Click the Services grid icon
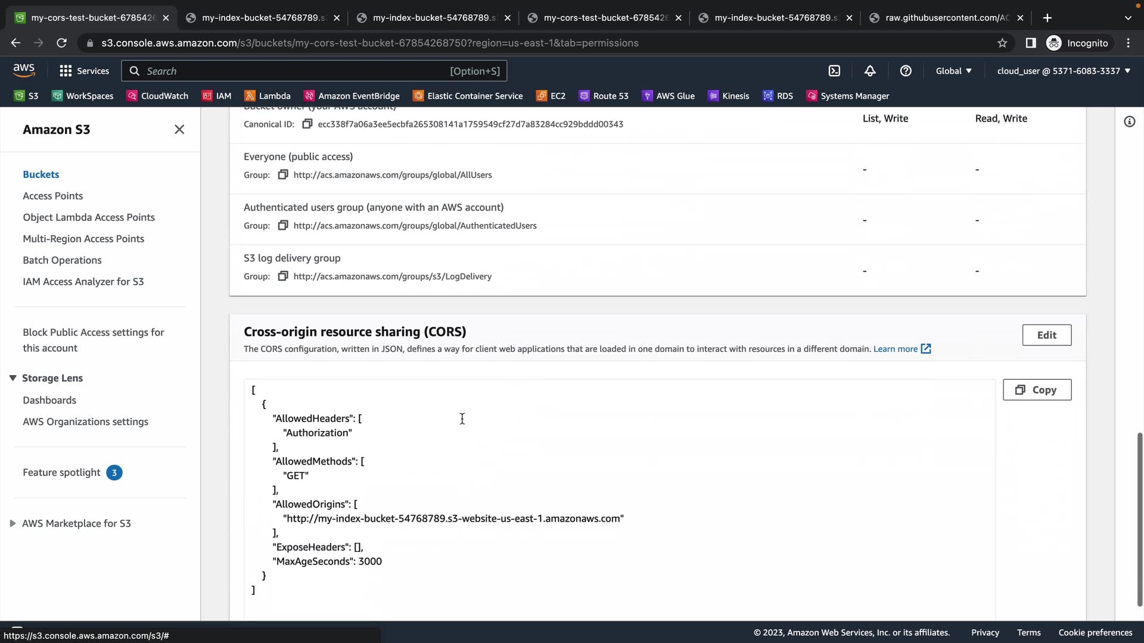 (66, 71)
